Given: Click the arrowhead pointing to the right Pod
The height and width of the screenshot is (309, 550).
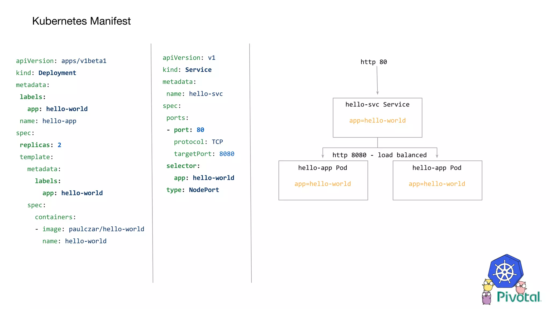Looking at the screenshot, I should (x=437, y=156).
